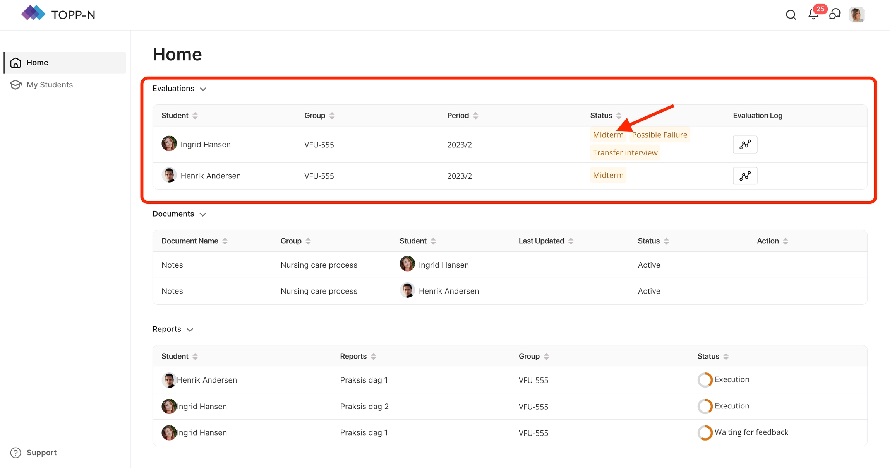Viewport: 892px width, 468px height.
Task: Click the search magnifier icon
Action: coord(791,15)
